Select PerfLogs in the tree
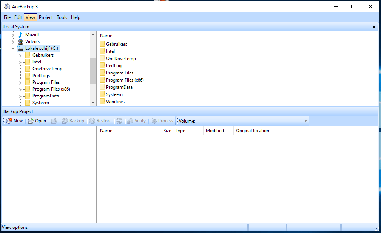Image resolution: width=381 pixels, height=233 pixels. 41,76
